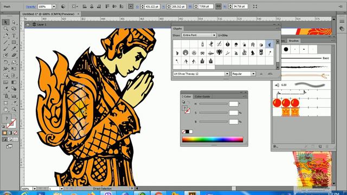Open the Color panel flyout menu

(x=245, y=96)
